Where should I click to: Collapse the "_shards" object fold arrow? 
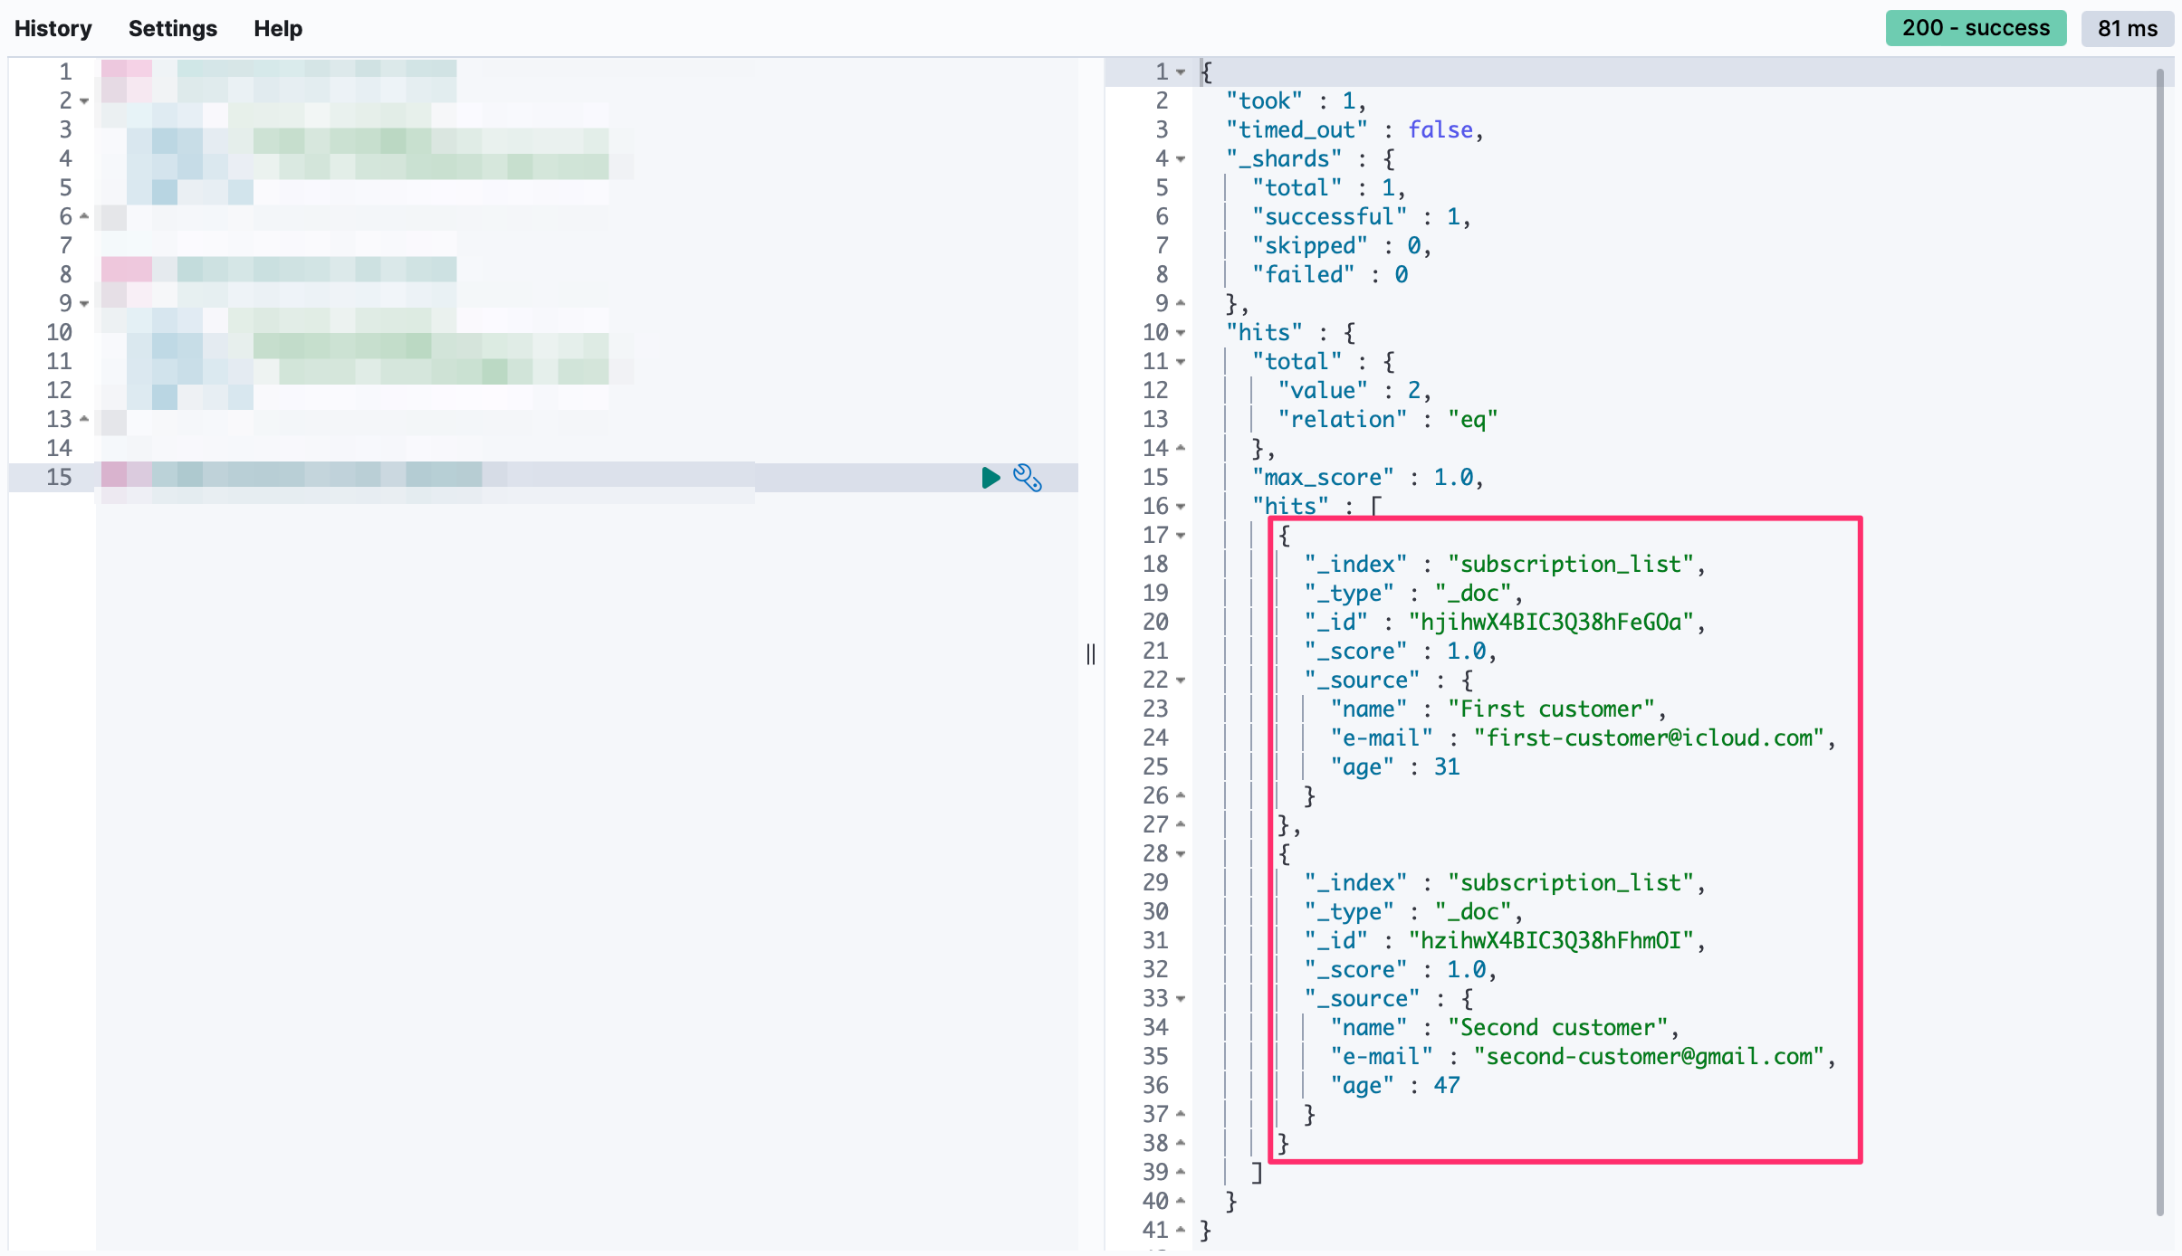(x=1181, y=159)
